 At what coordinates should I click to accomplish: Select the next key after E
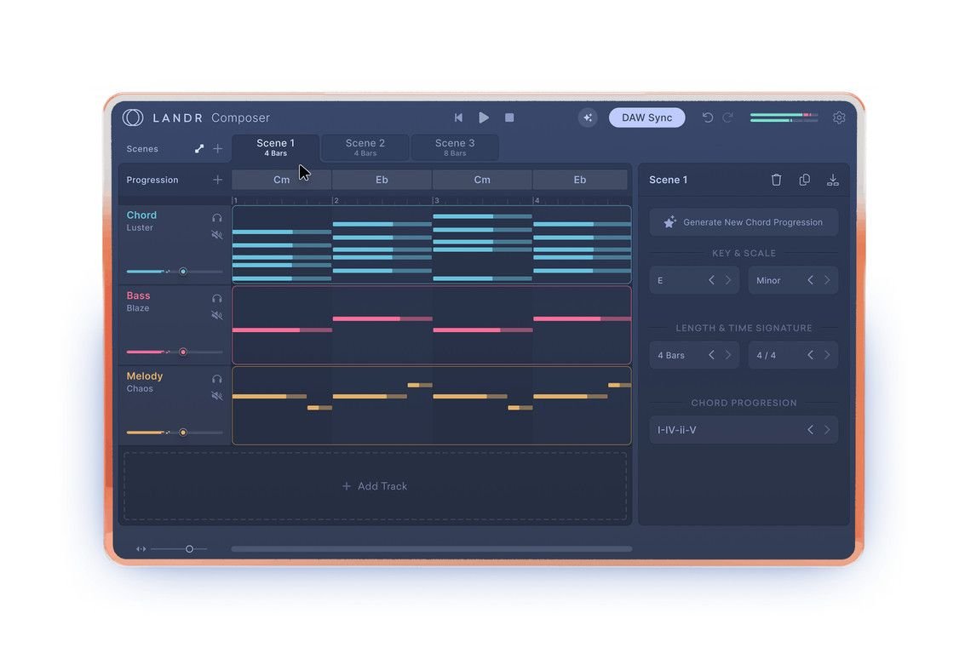pyautogui.click(x=729, y=280)
